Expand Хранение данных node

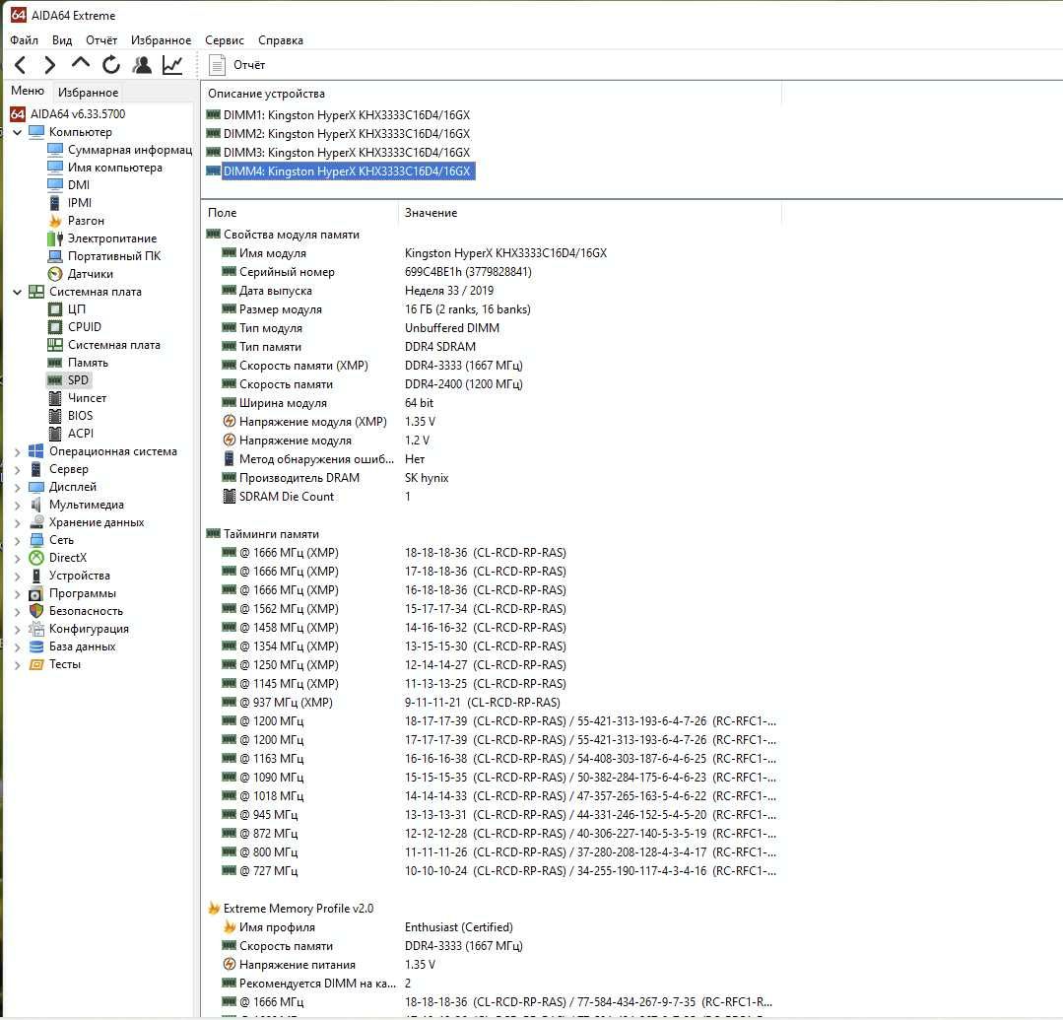(17, 523)
